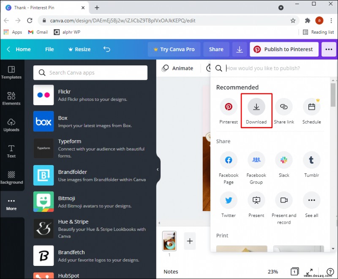Screen dimensions: 338x279
Task: Go back to Home
Action: (19, 49)
